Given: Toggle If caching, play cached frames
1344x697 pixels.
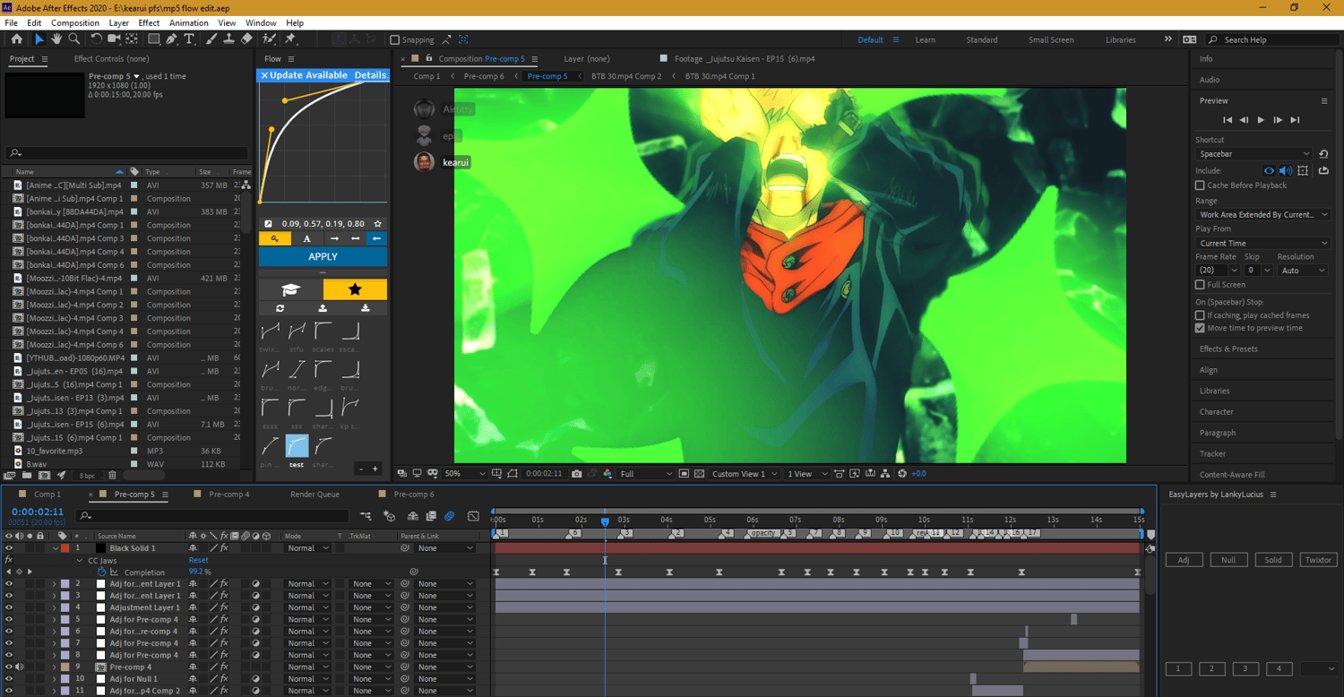Looking at the screenshot, I should pyautogui.click(x=1200, y=315).
